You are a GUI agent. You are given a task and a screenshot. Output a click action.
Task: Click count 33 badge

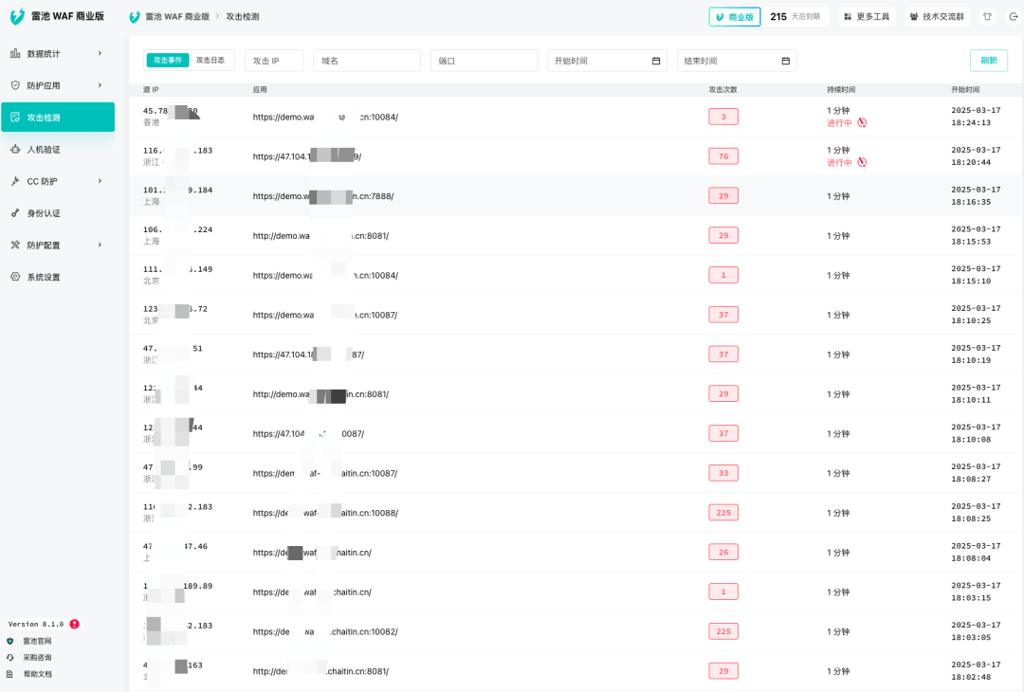723,473
